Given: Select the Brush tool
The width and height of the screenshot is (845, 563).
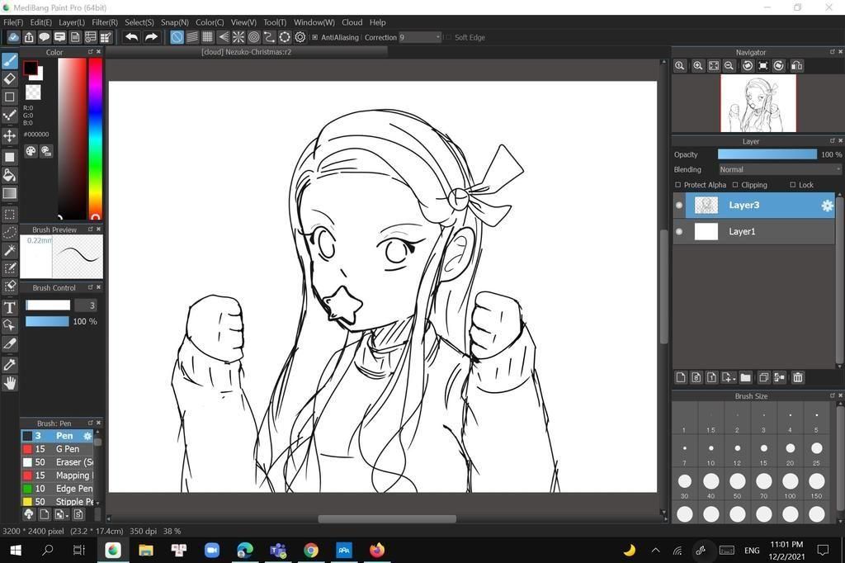Looking at the screenshot, I should 10,61.
